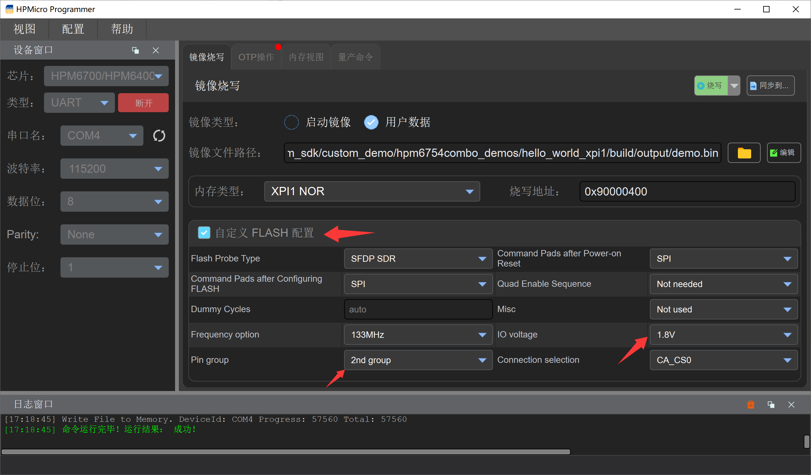The image size is (811, 475).
Task: Open Frequency option 133MHz dropdown
Action: tap(418, 335)
